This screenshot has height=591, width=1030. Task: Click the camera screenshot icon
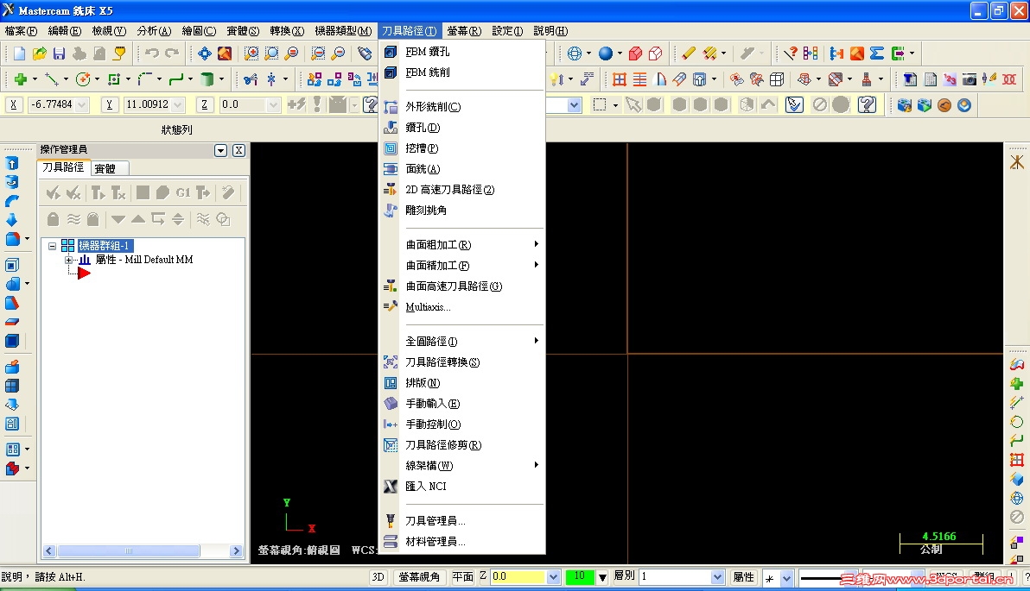970,79
